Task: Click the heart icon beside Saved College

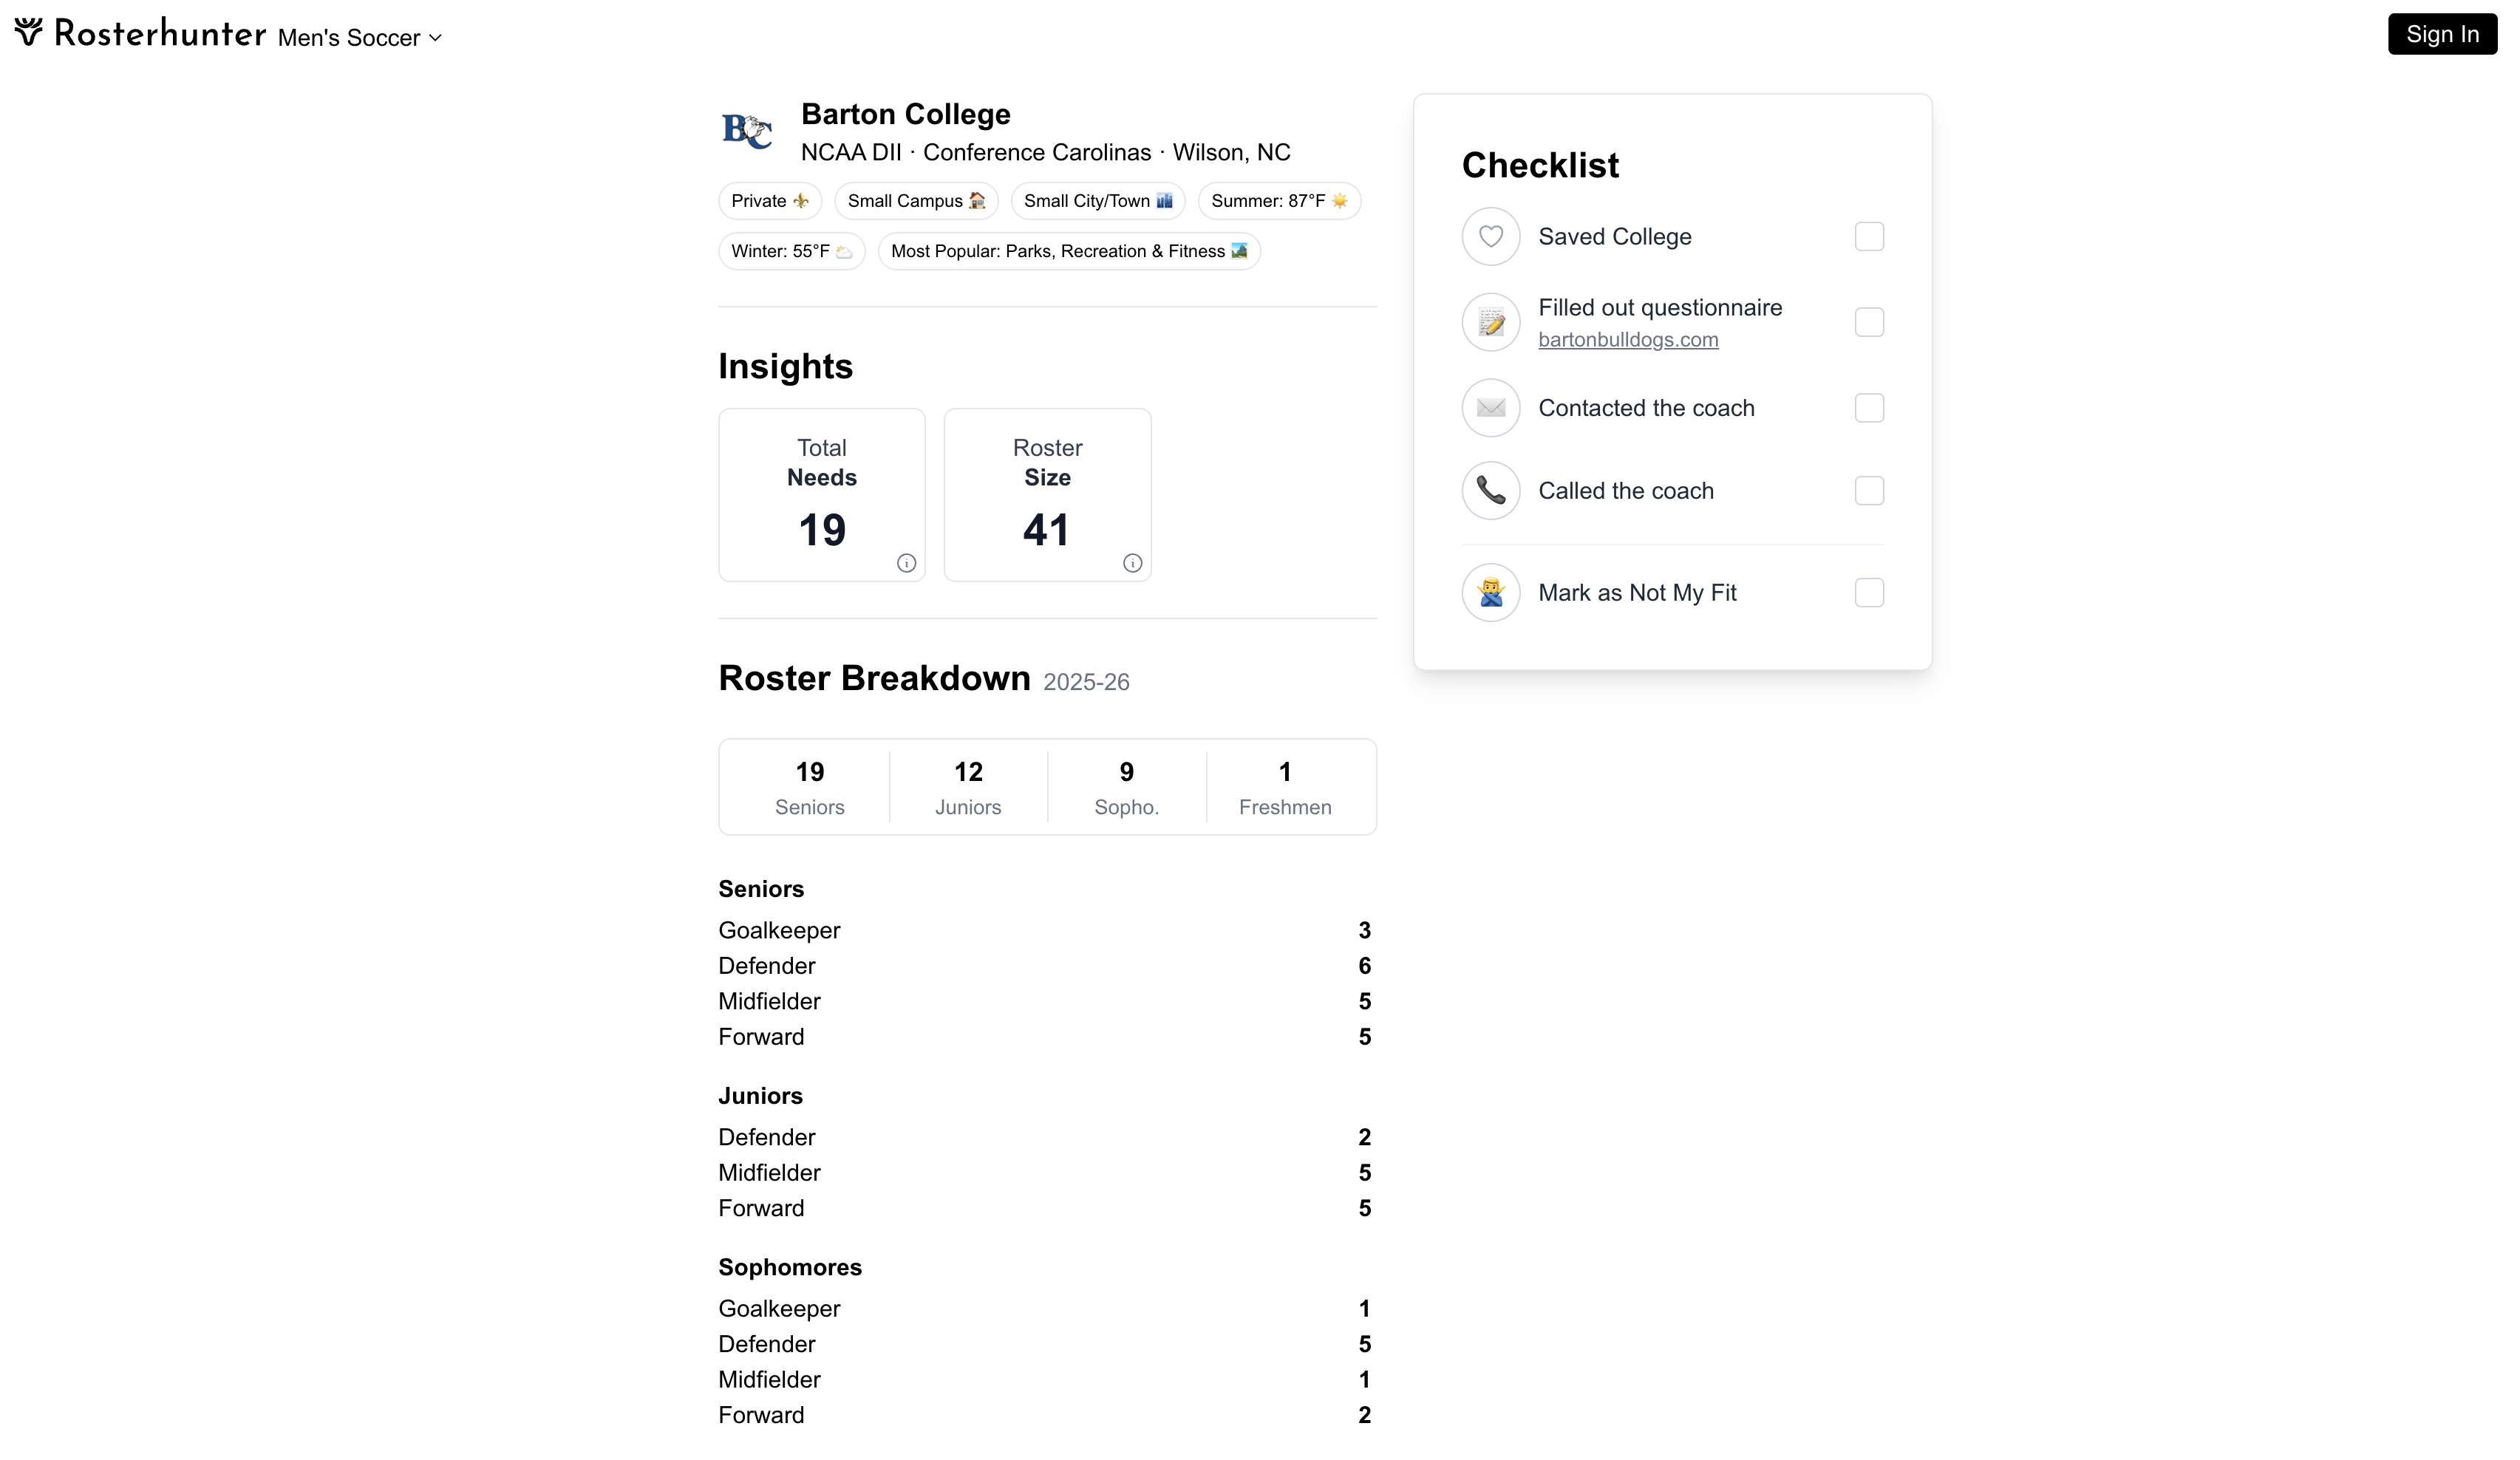Action: [1490, 236]
